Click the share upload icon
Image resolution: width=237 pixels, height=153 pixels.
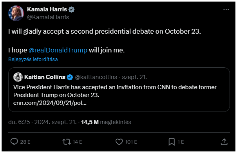coord(224,142)
